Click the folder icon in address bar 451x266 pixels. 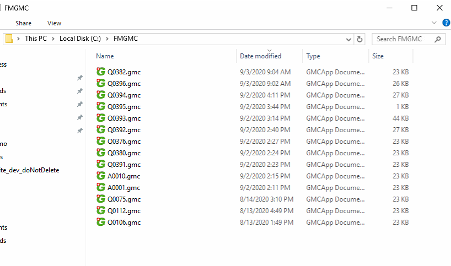point(9,39)
